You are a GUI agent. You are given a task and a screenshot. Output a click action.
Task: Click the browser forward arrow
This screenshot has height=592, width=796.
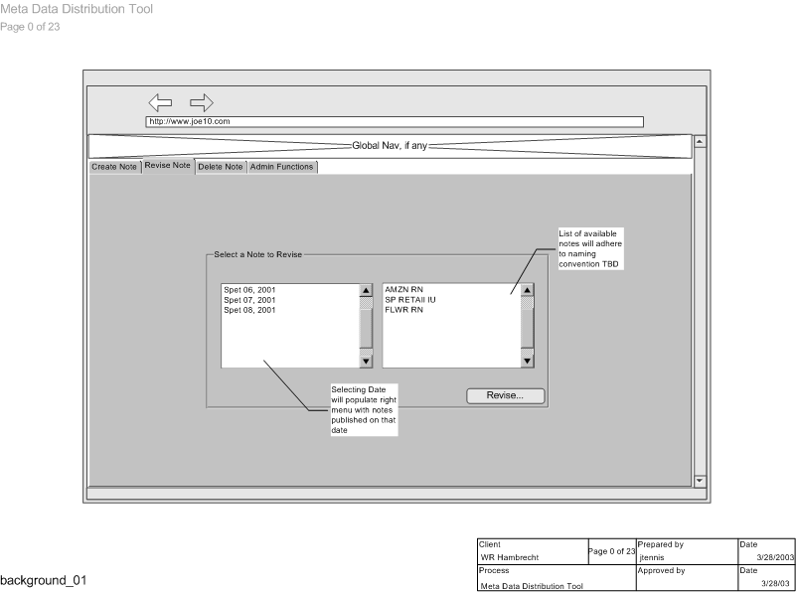click(201, 101)
